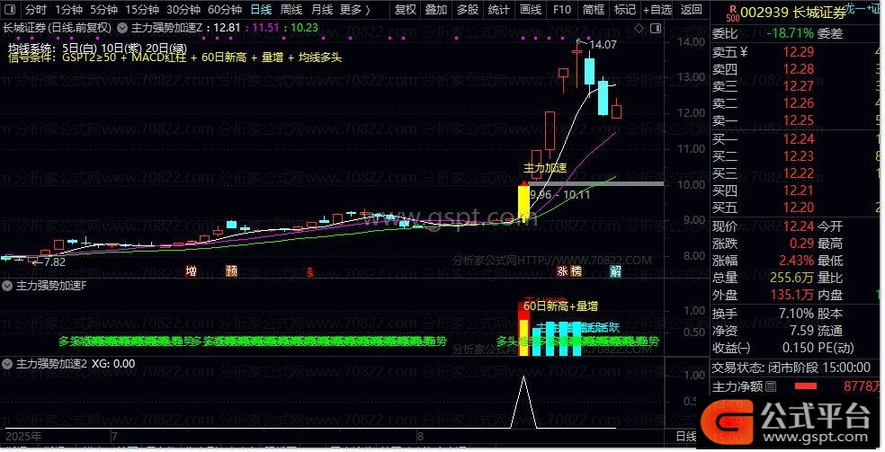Image resolution: width=885 pixels, height=452 pixels.
Task: Expand the 主力强势加速2 indicator dropdown
Action: coord(7,364)
